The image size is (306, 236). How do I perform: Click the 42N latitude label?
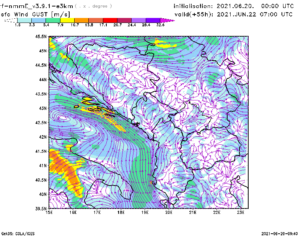pos(43,137)
